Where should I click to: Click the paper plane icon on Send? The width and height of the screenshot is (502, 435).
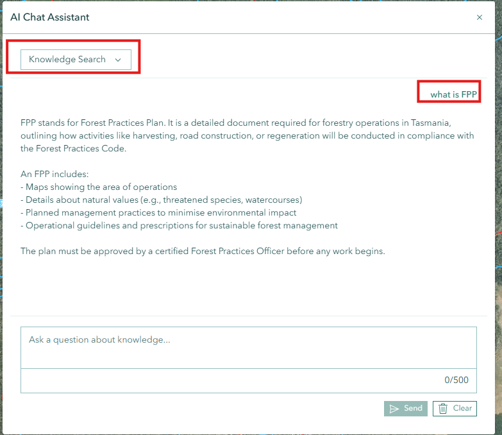(x=394, y=409)
